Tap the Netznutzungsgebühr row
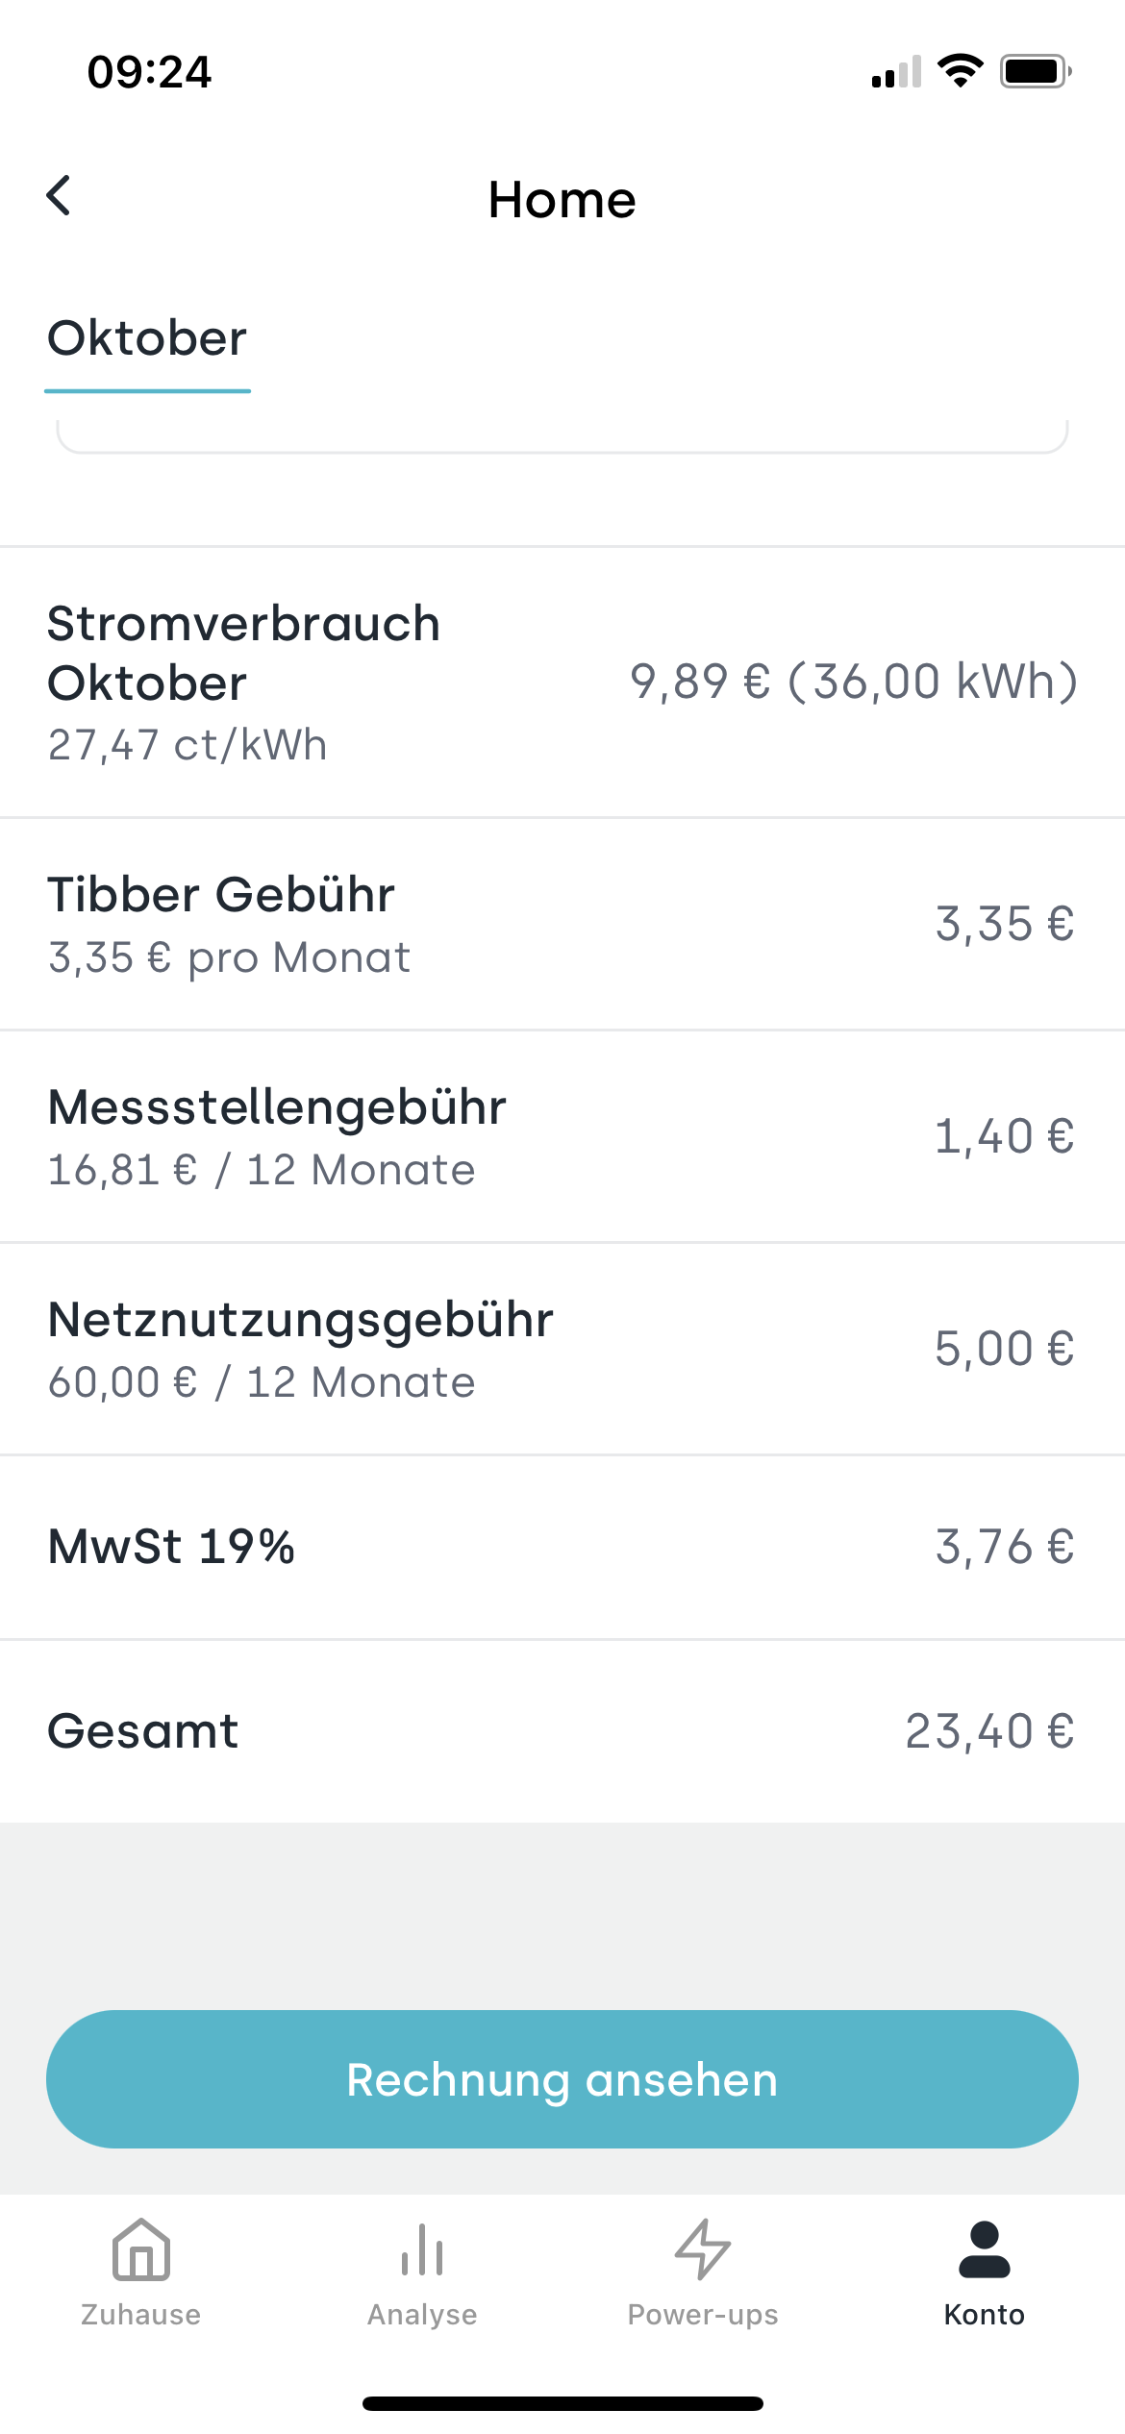 [x=562, y=1350]
